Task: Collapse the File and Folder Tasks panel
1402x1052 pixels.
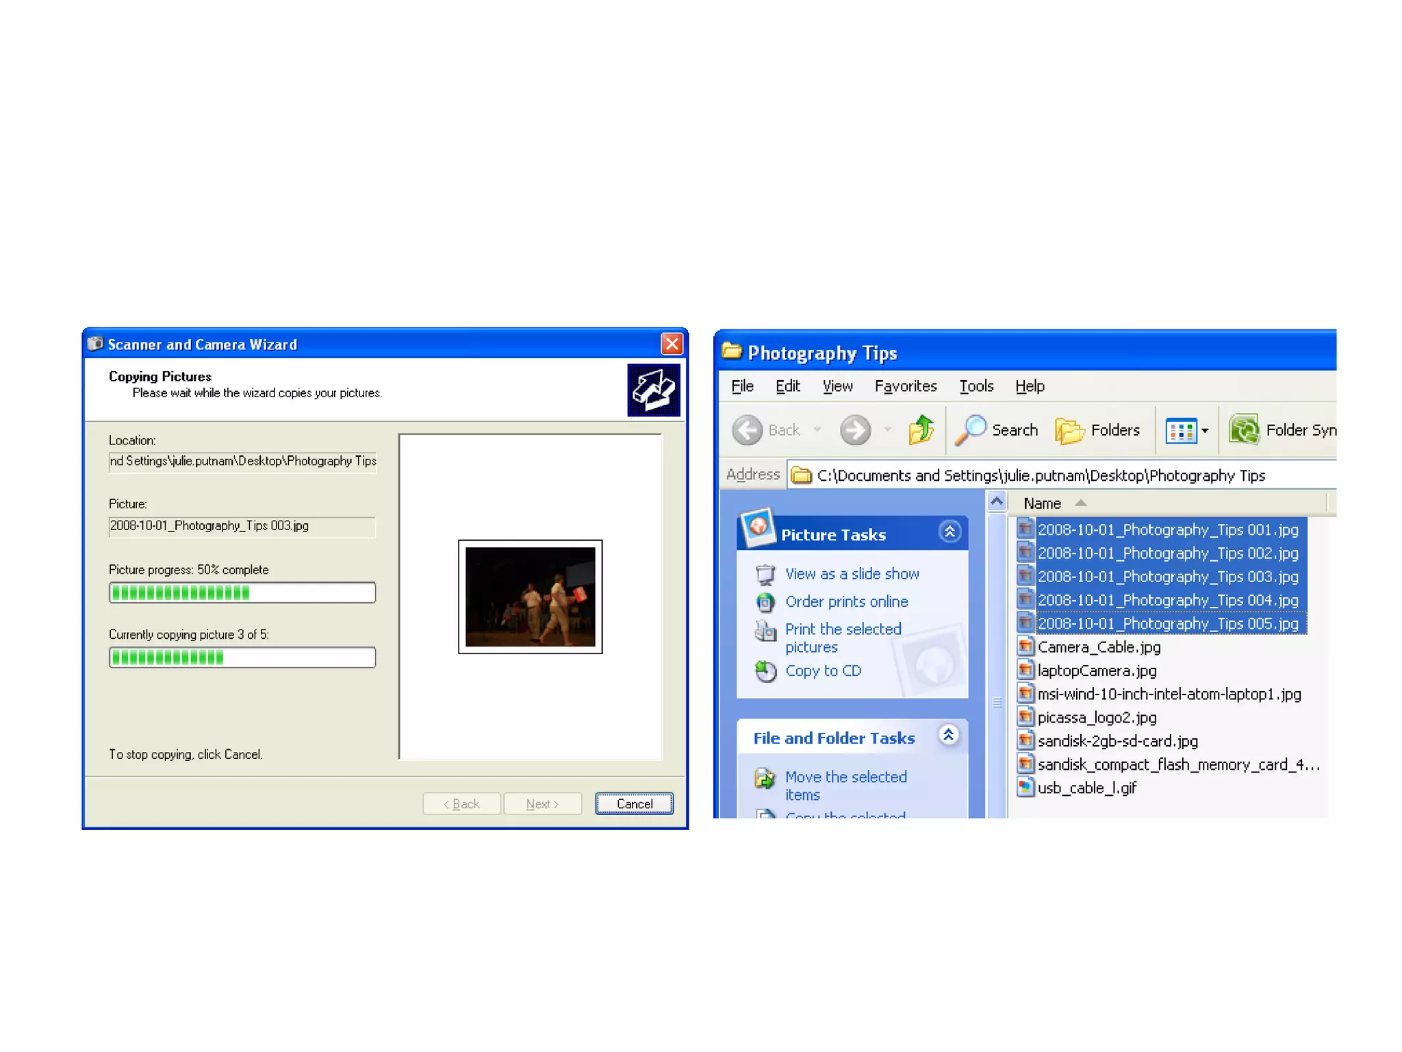Action: 949,736
